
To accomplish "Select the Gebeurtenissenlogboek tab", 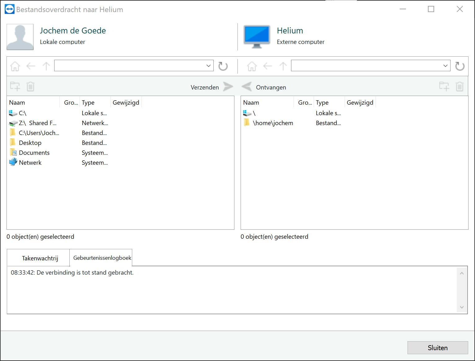I will [x=102, y=258].
